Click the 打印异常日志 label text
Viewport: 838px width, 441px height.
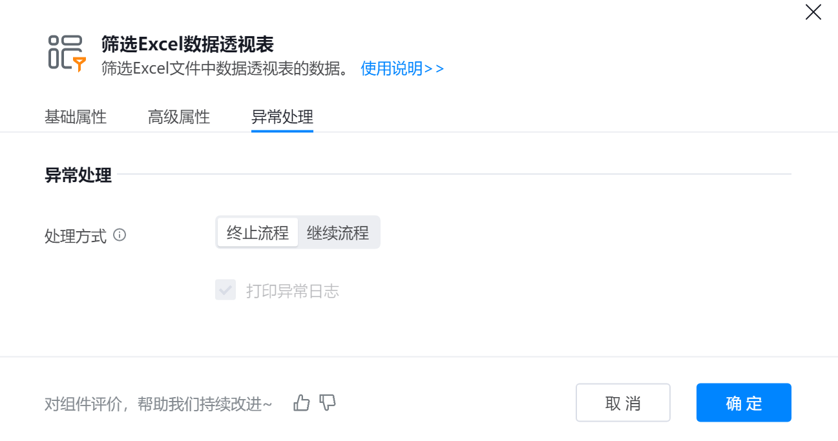293,291
